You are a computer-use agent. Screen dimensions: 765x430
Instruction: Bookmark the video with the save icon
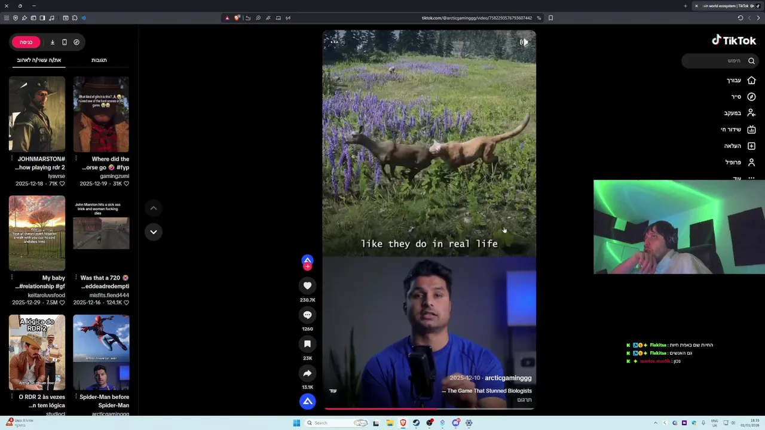pyautogui.click(x=307, y=344)
